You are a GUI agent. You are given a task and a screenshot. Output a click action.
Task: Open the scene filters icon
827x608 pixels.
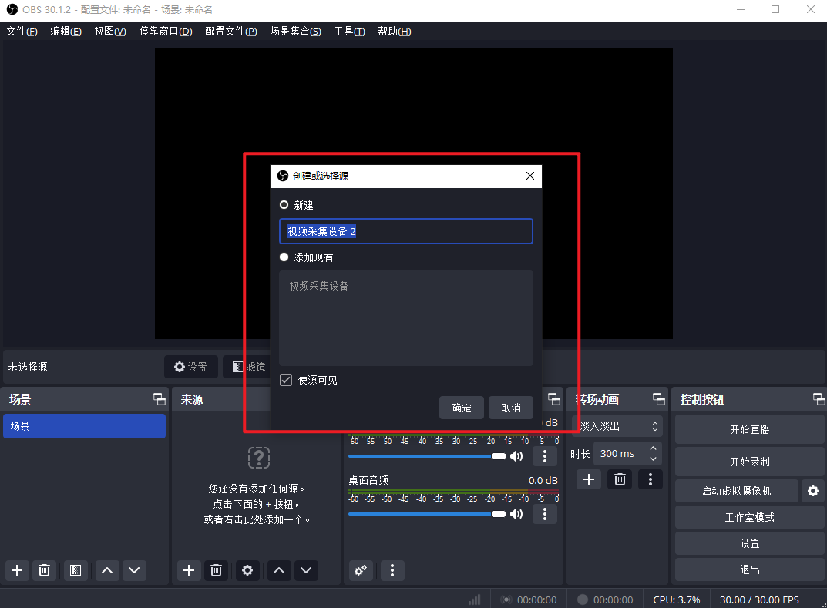point(75,570)
